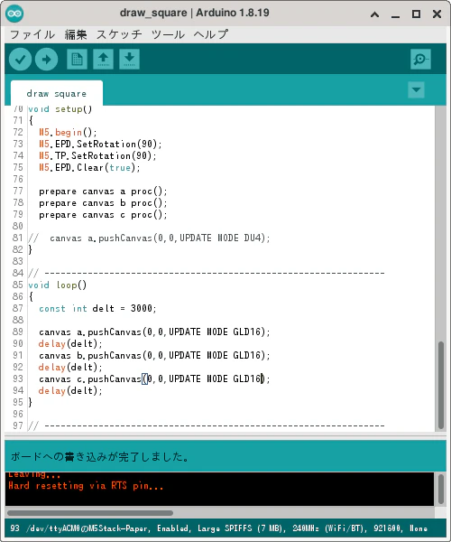Save the sketch with the down-arrow icon

tap(129, 60)
